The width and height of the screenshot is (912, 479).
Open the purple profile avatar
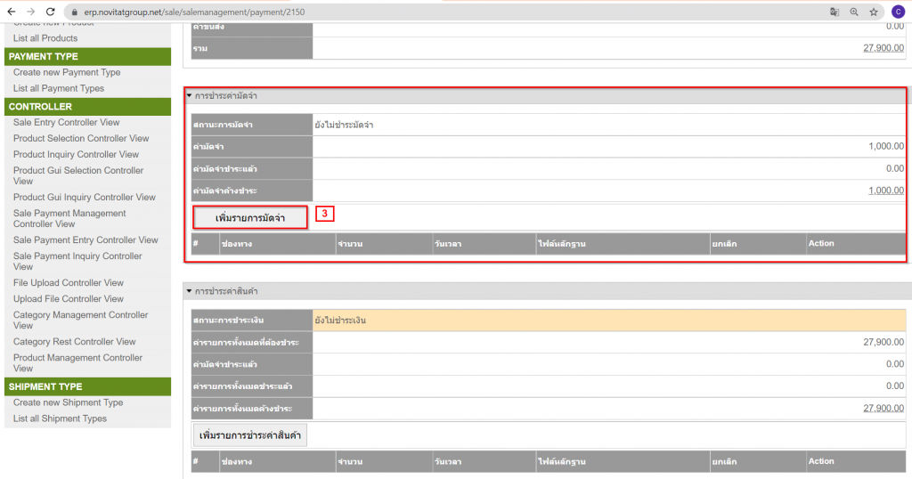point(897,12)
